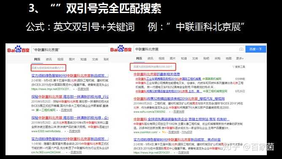The image size is (282, 159).
Task: Open camera image-search icon in search box
Action: (241, 49)
